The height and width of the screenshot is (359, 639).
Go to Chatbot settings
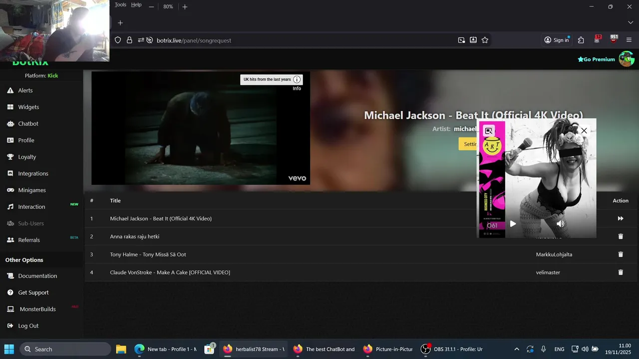coord(28,124)
